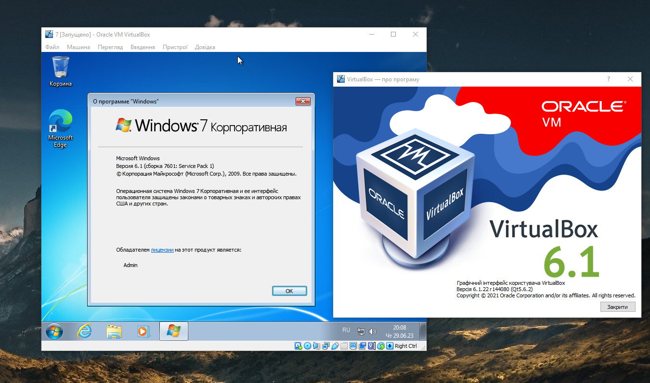Click the Закрити button in VirtualBox about dialog
This screenshot has height=383, width=650.
617,307
